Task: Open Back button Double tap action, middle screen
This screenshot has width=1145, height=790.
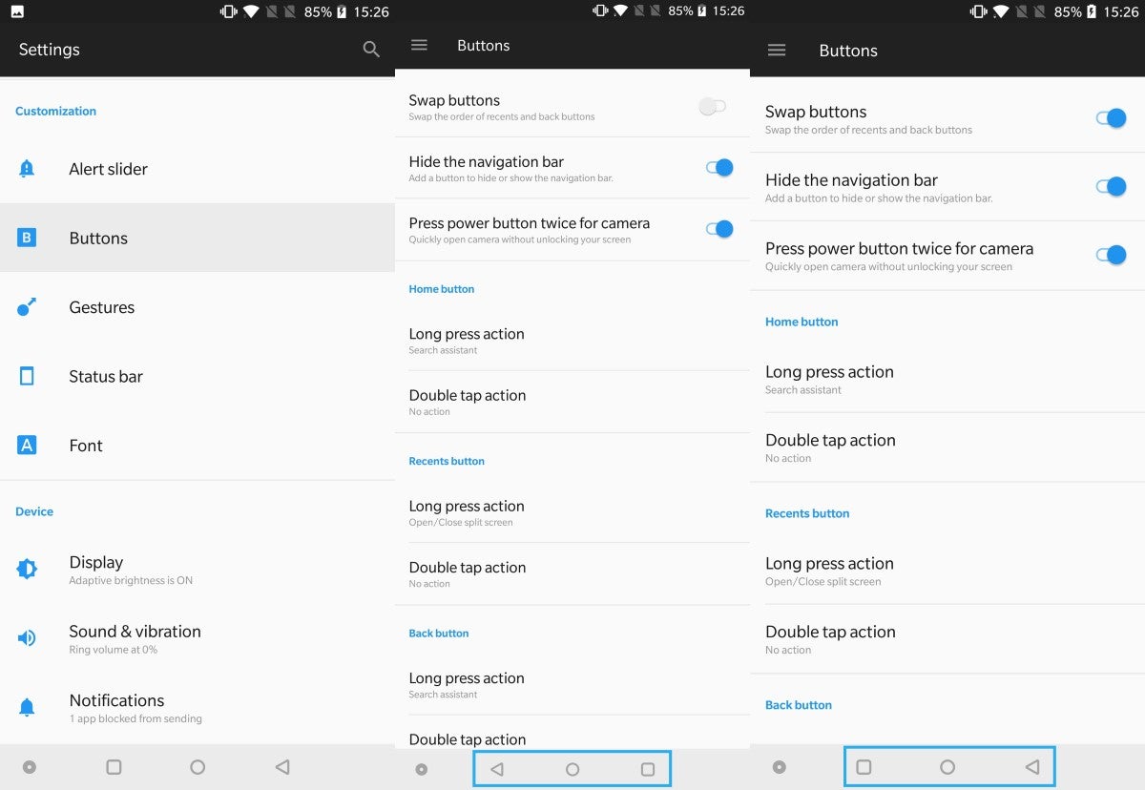Action: click(x=572, y=733)
